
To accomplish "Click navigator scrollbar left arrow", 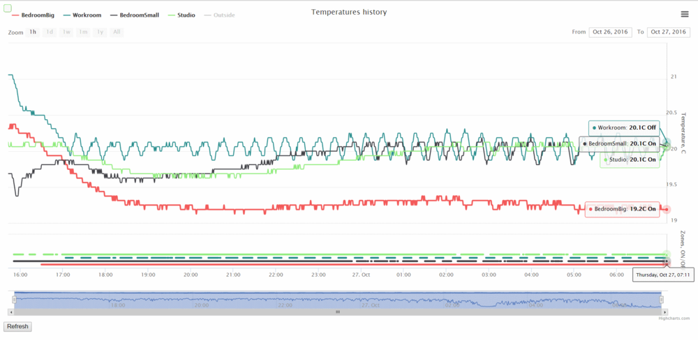I will [10, 312].
